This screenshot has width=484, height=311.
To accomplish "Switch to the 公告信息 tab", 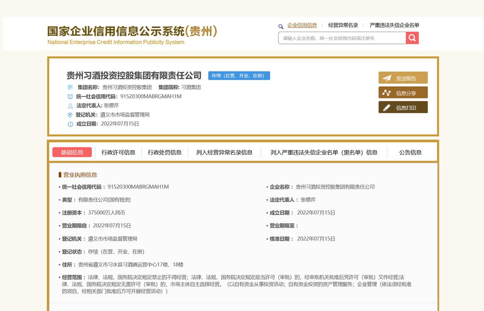I will [x=410, y=152].
